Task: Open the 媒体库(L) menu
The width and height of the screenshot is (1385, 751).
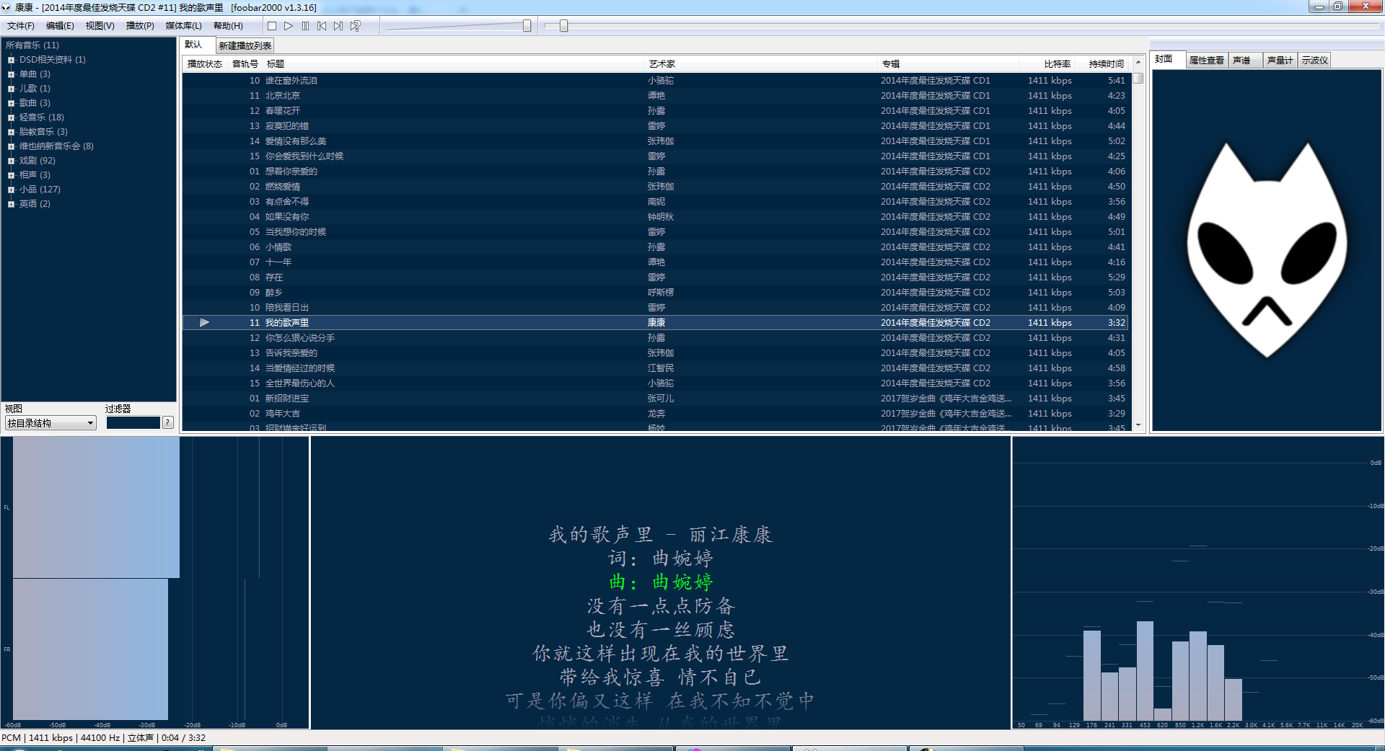Action: 183,26
